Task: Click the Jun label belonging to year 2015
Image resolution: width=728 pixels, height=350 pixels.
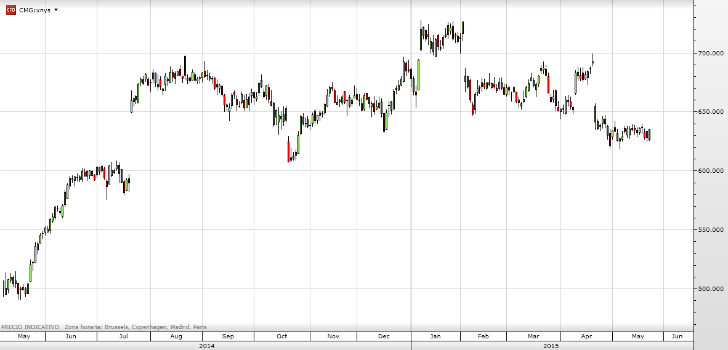Action: [677, 336]
